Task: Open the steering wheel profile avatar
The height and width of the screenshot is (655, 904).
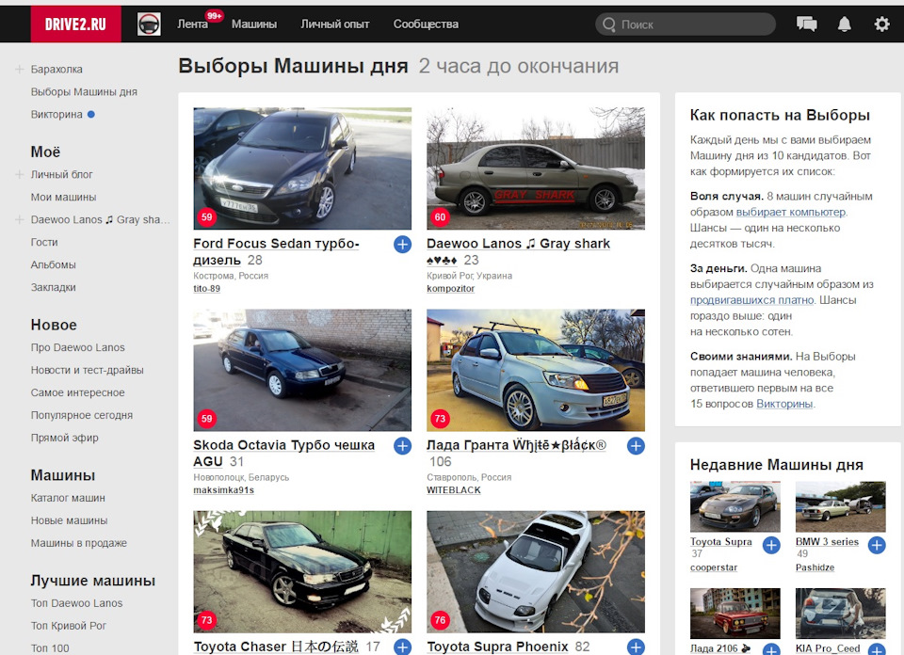Action: (x=149, y=24)
